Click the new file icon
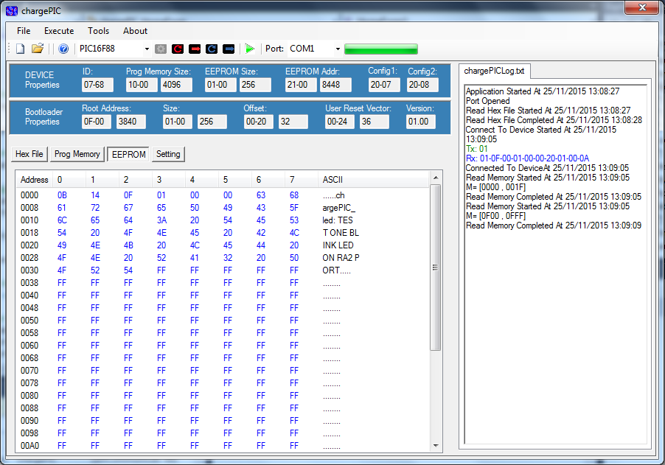Image resolution: width=665 pixels, height=465 pixels. pos(21,49)
